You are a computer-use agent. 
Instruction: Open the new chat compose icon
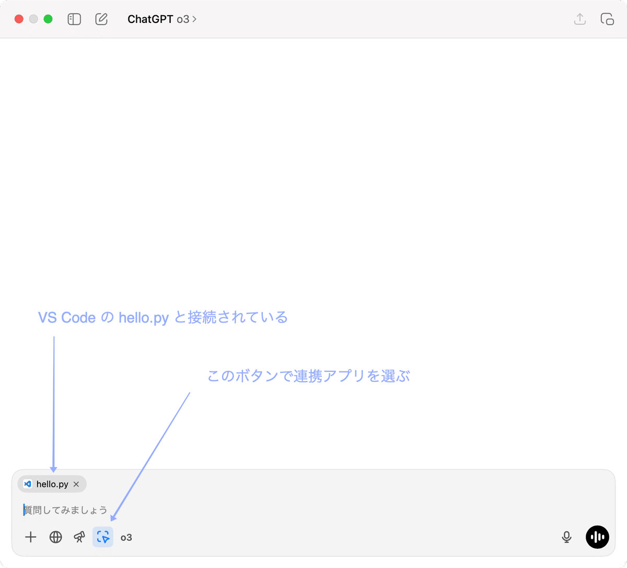click(101, 19)
